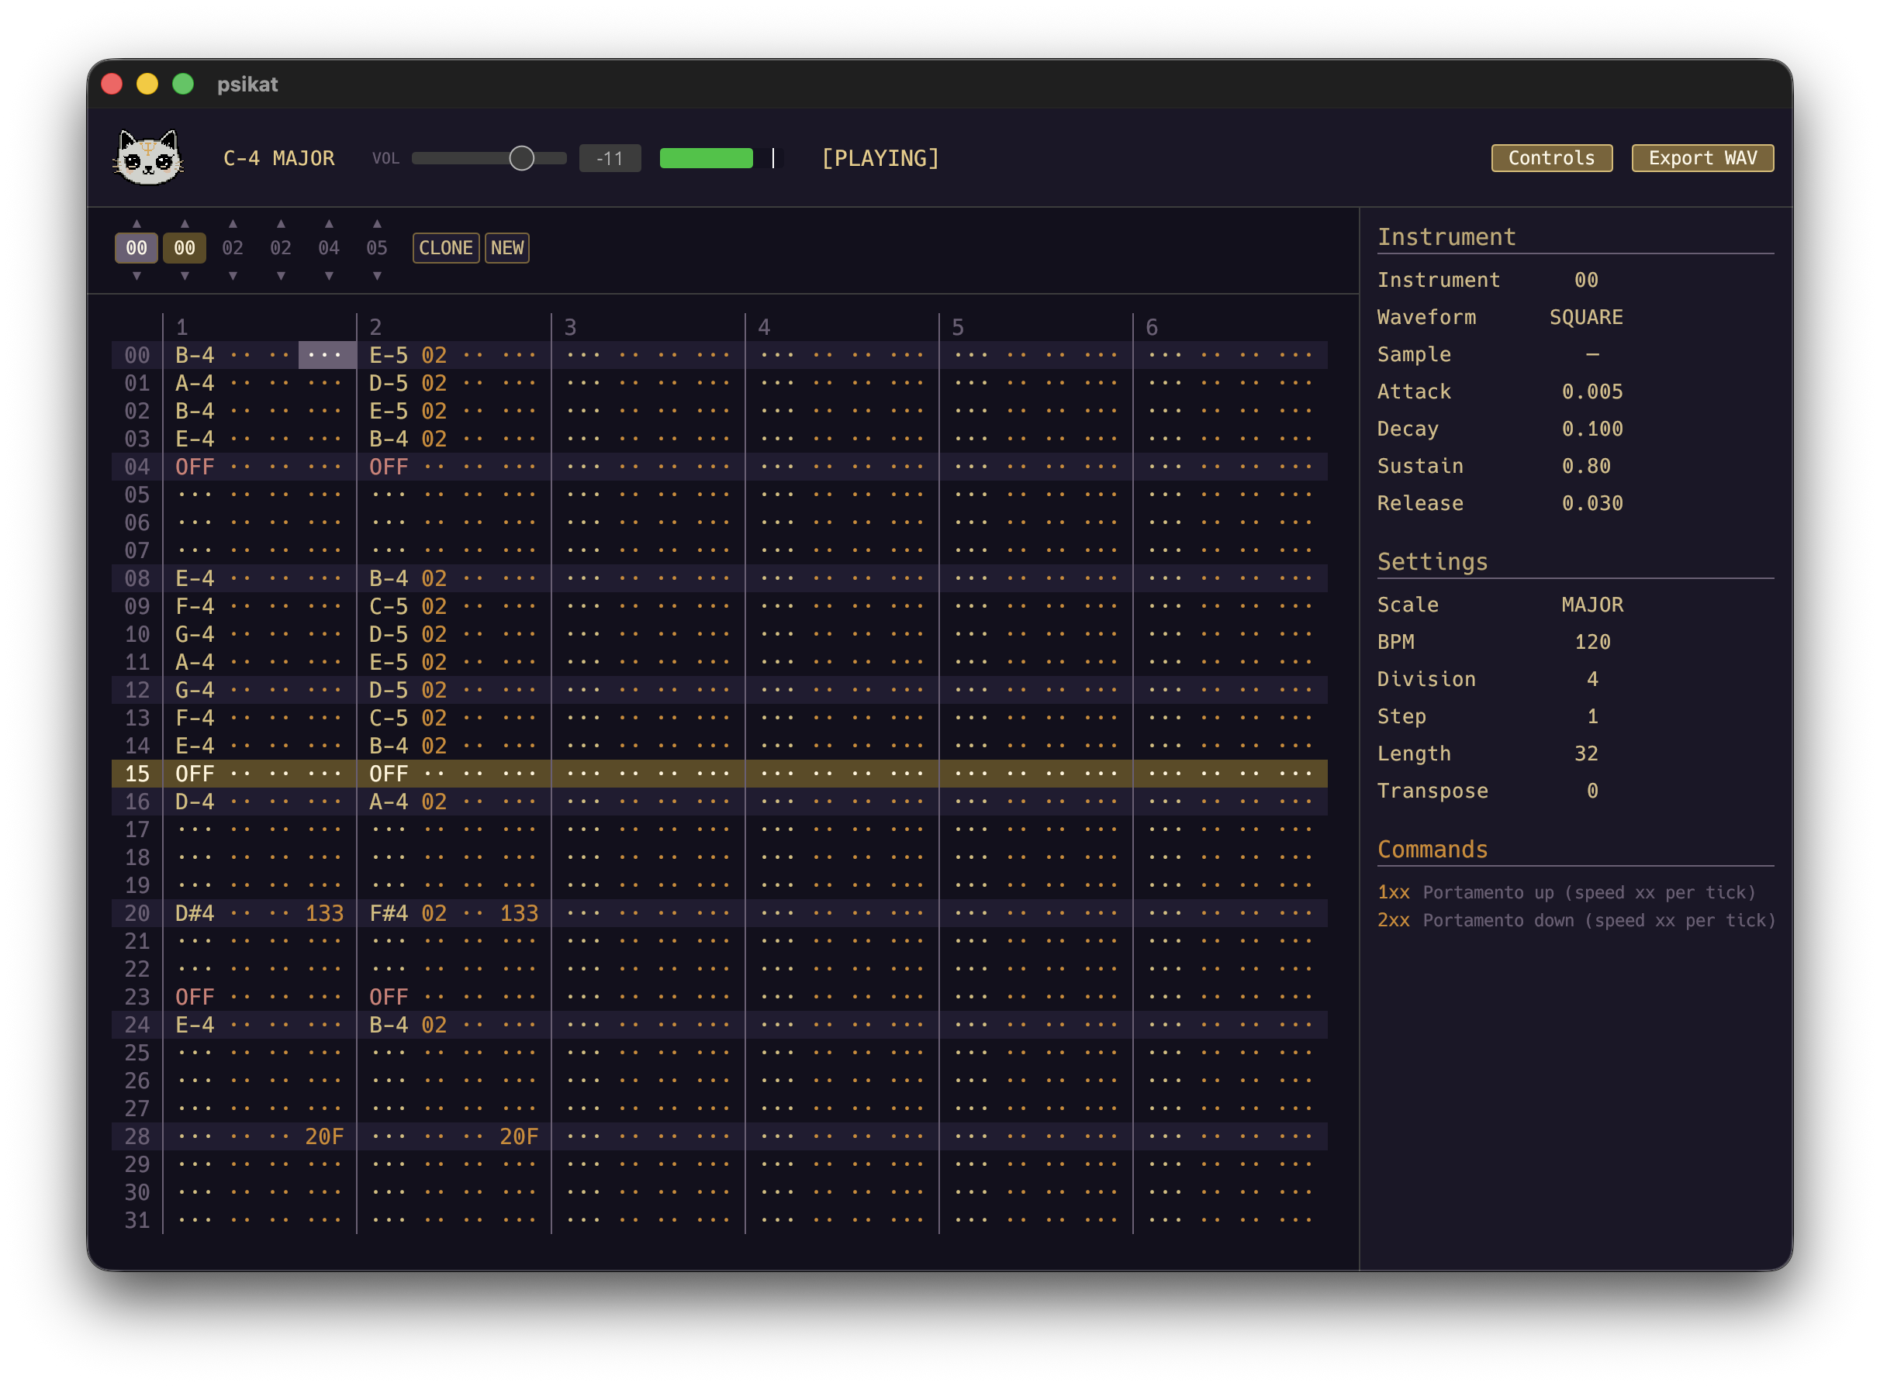Click down arrow below second pattern slot

[185, 276]
